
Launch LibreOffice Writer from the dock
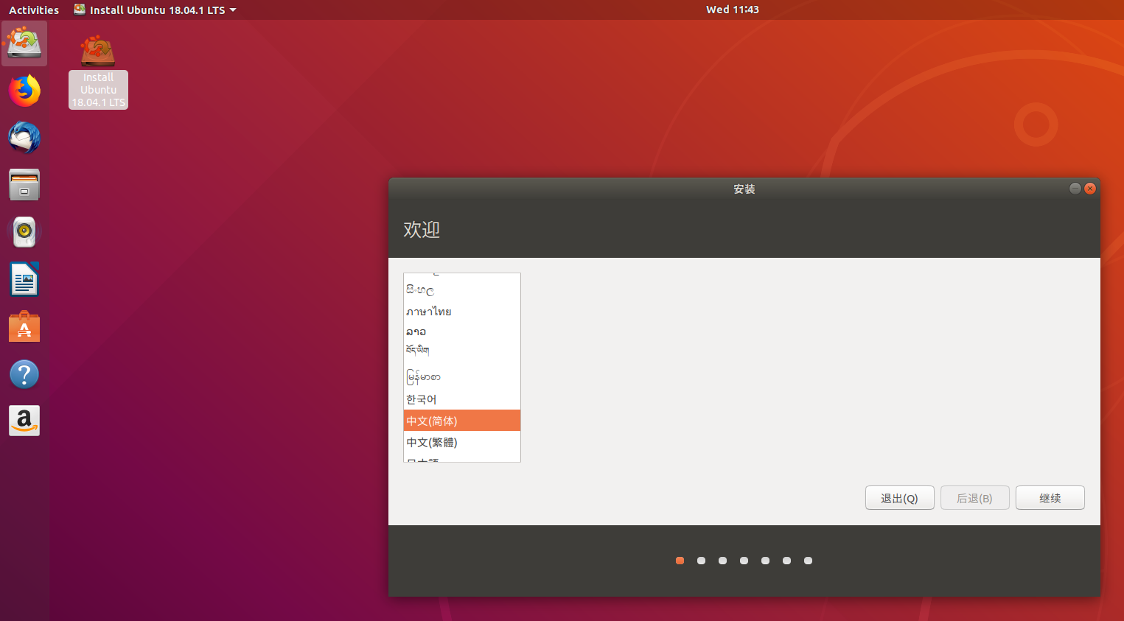(x=24, y=280)
